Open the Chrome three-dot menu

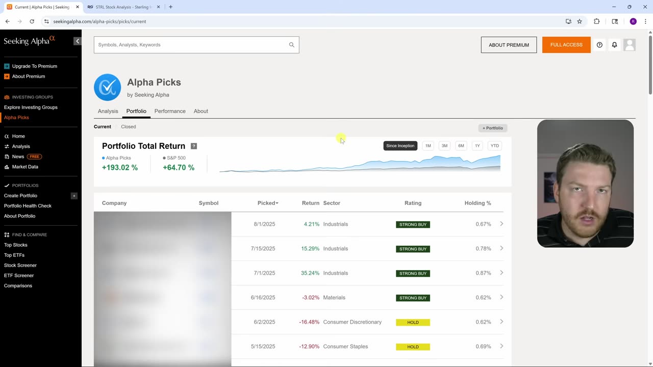[x=645, y=21]
